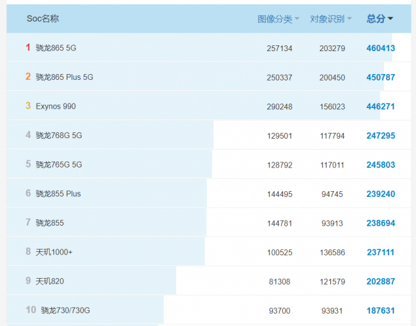Click total score 239240

pos(381,194)
